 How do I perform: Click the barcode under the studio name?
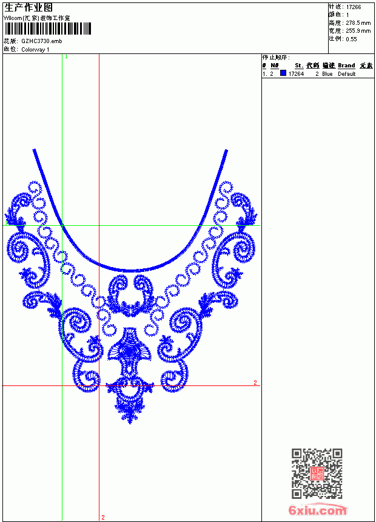(x=47, y=29)
